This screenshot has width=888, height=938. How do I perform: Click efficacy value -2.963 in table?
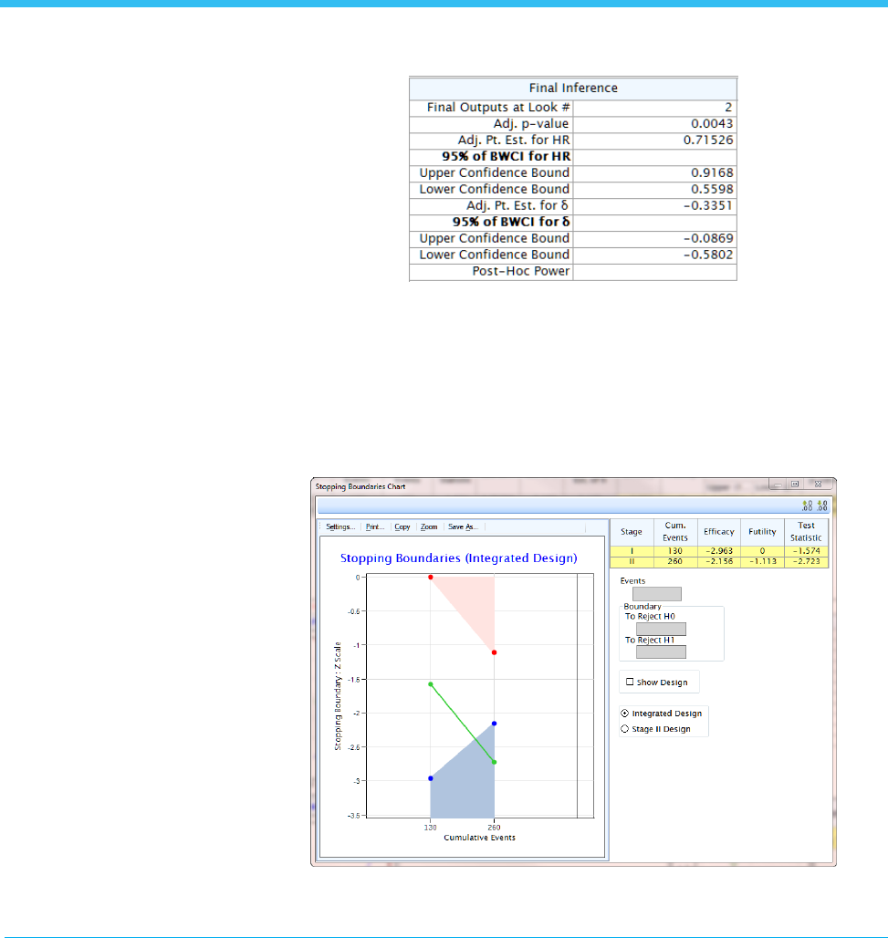(718, 551)
